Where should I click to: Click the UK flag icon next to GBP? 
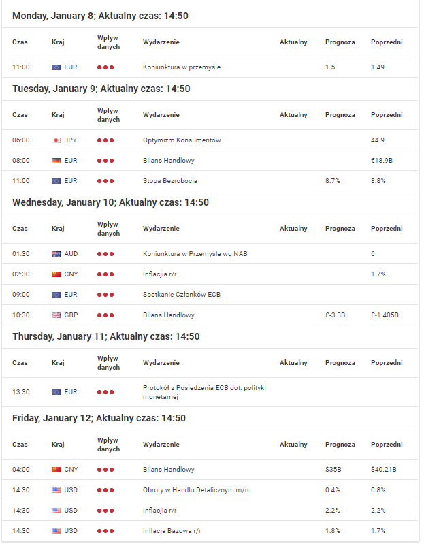[x=56, y=315]
